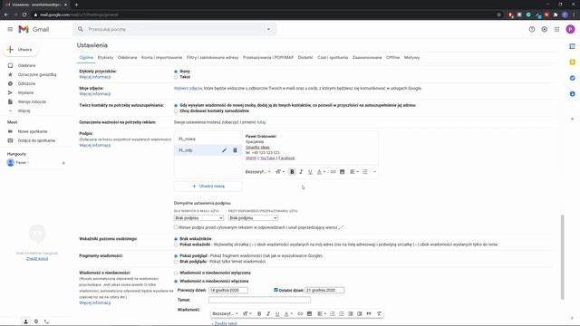
Task: Switch to Etykiety settings tab
Action: pyautogui.click(x=105, y=58)
